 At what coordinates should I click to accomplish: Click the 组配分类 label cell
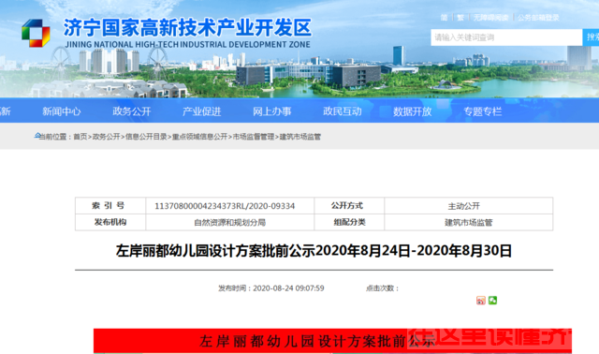[349, 222]
